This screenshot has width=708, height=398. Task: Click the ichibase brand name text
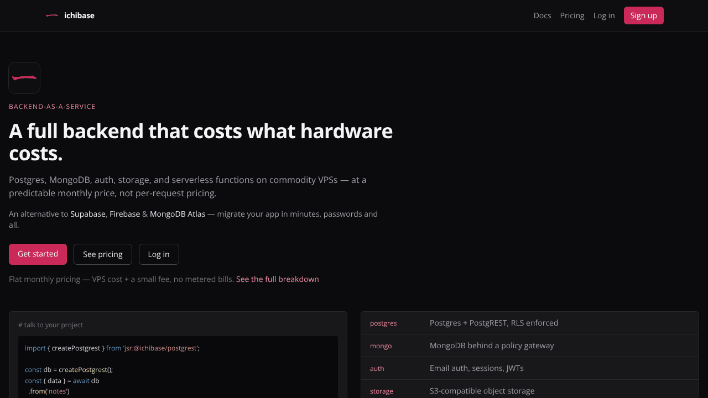[x=79, y=15]
